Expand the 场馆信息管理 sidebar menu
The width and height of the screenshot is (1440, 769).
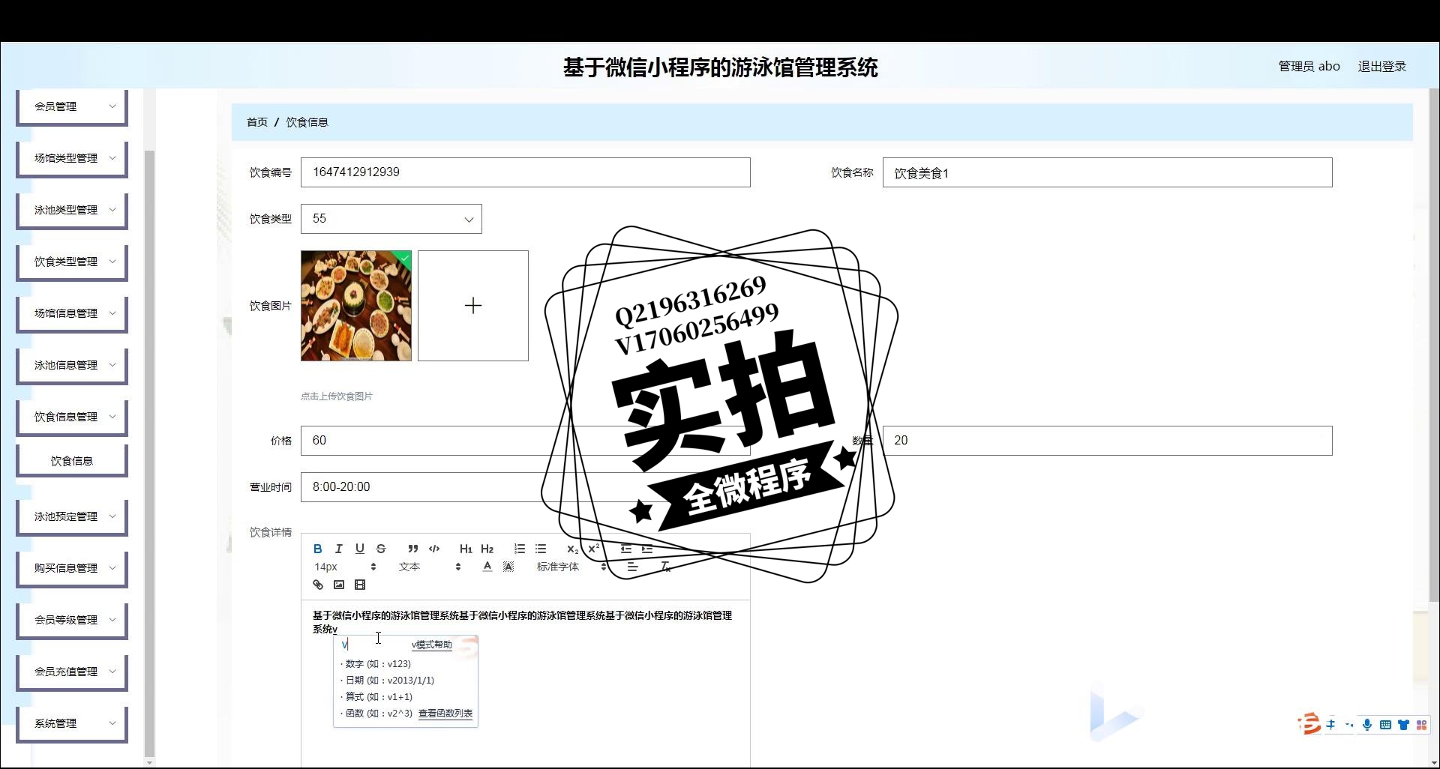pyautogui.click(x=72, y=313)
